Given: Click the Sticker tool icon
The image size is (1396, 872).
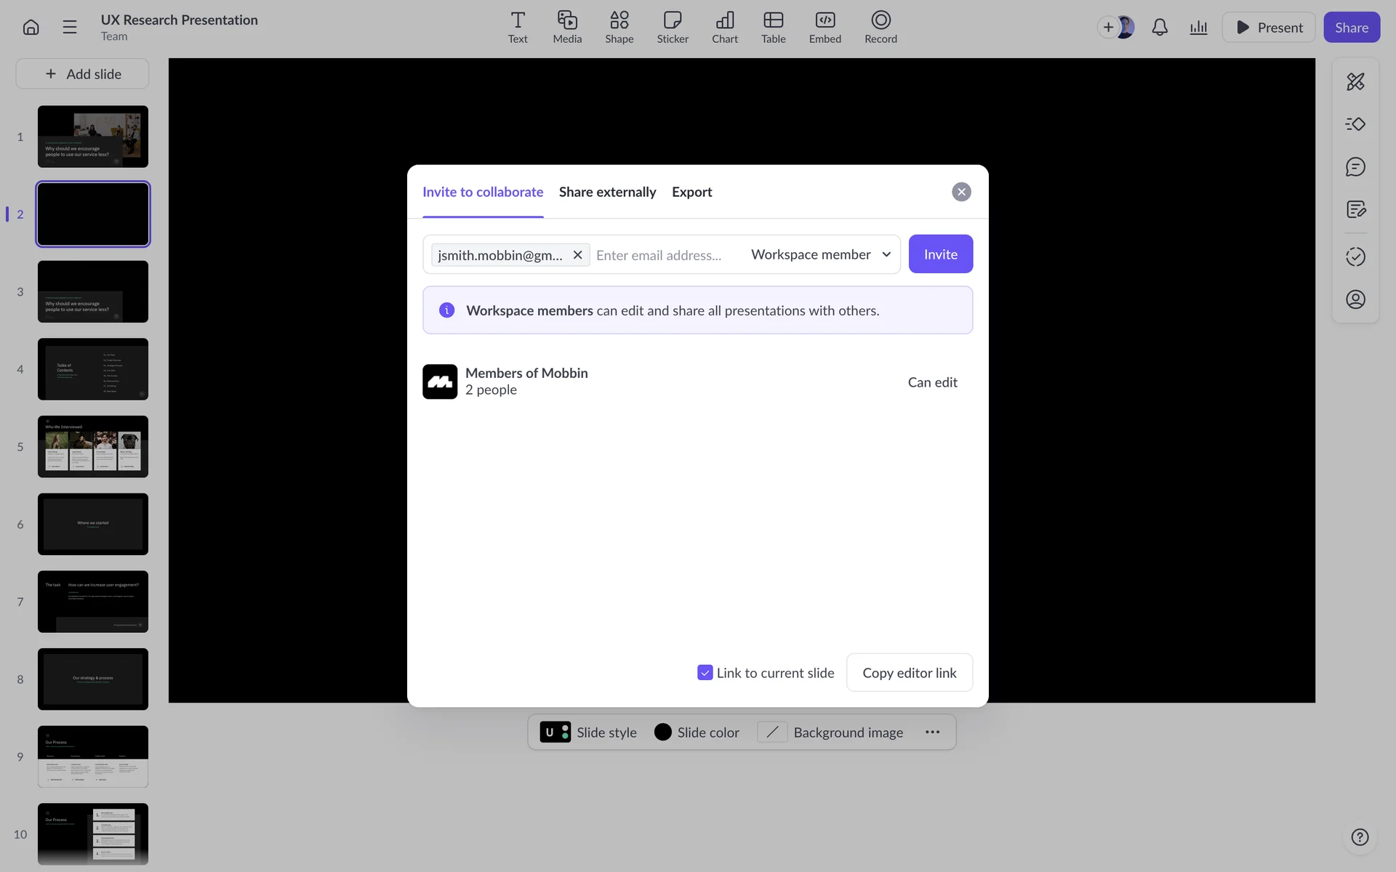Looking at the screenshot, I should point(672,27).
